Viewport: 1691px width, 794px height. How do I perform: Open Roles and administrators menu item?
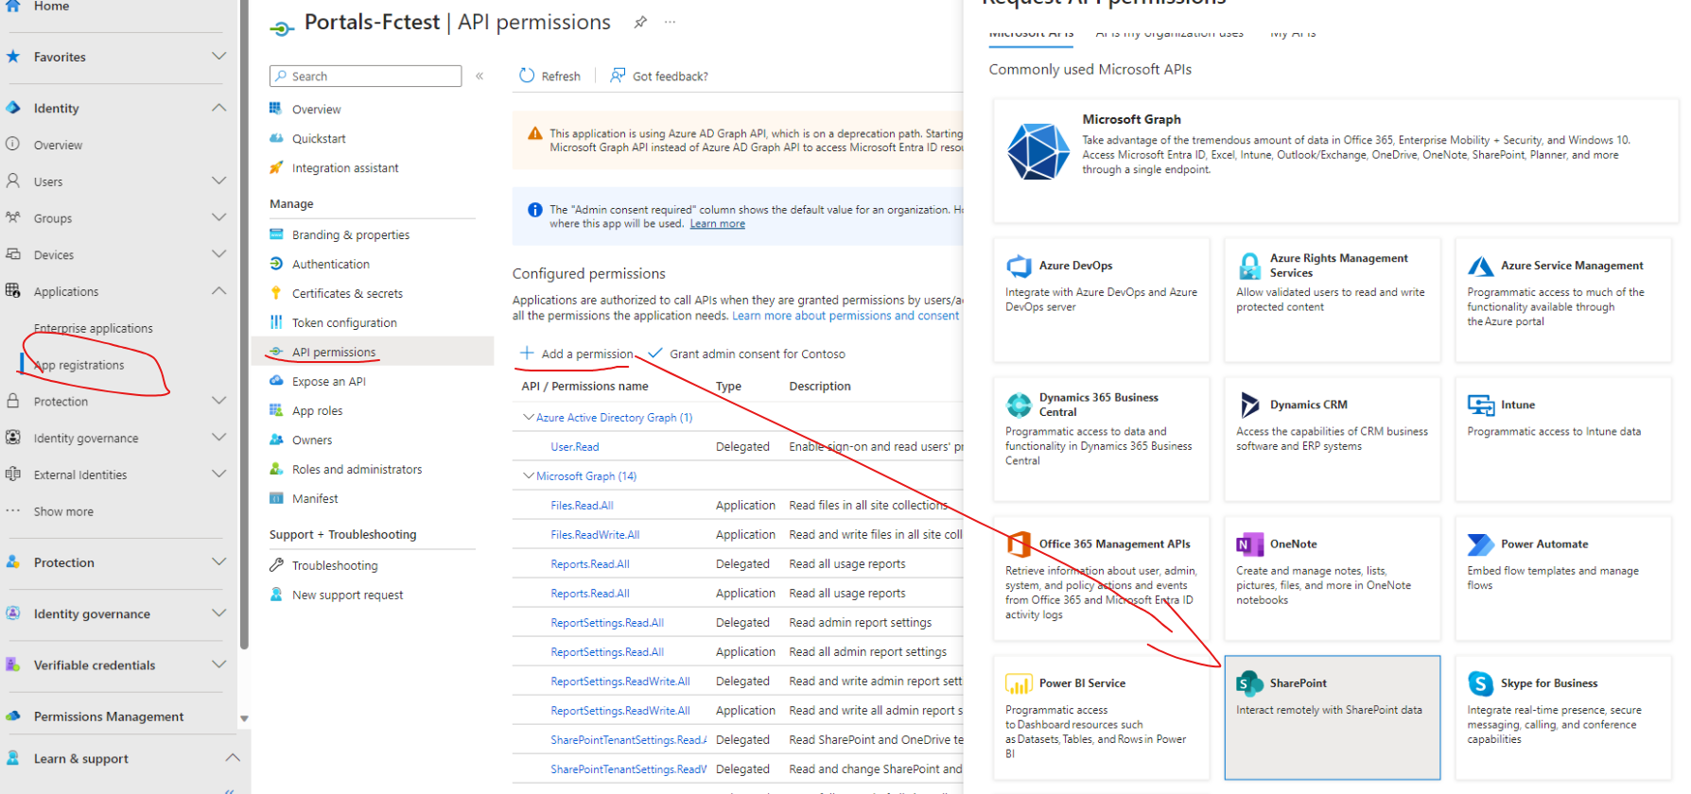(x=357, y=469)
